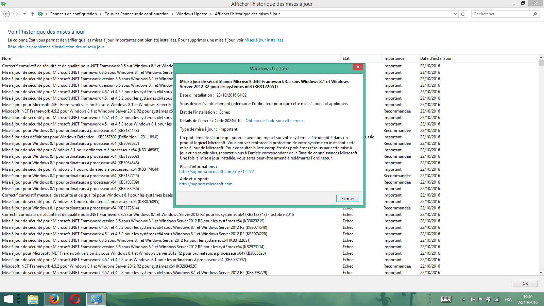The width and height of the screenshot is (544, 306).
Task: Open the Windows Start button
Action: pyautogui.click(x=8, y=299)
